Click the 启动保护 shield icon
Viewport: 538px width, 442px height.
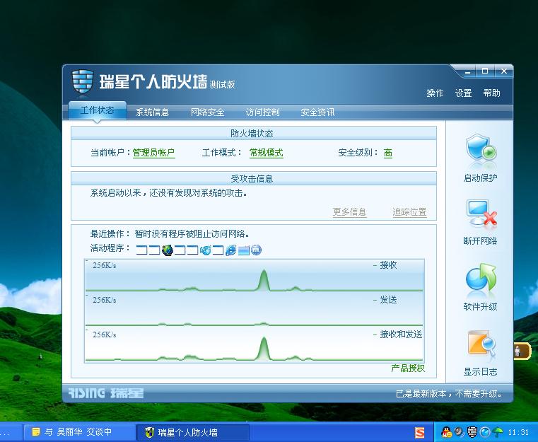click(481, 148)
